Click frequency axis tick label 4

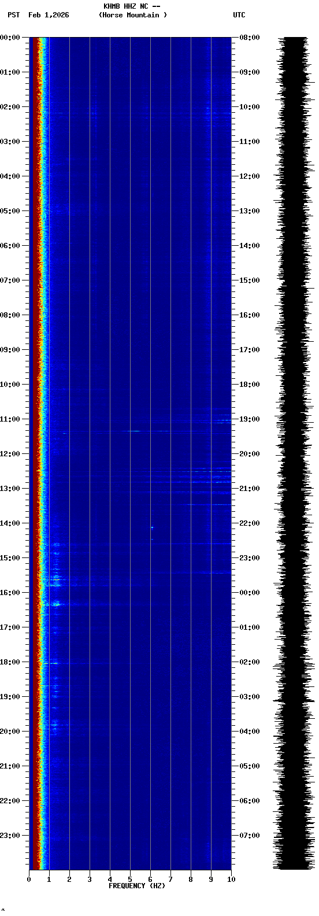[110, 880]
